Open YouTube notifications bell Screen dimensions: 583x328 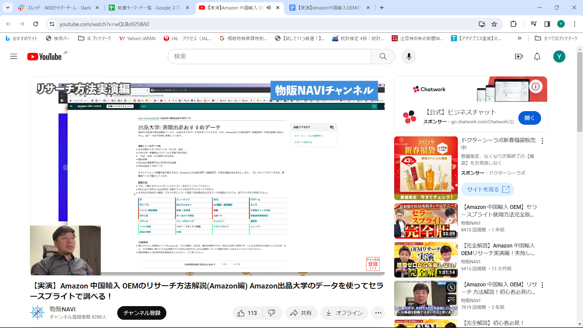pyautogui.click(x=537, y=56)
